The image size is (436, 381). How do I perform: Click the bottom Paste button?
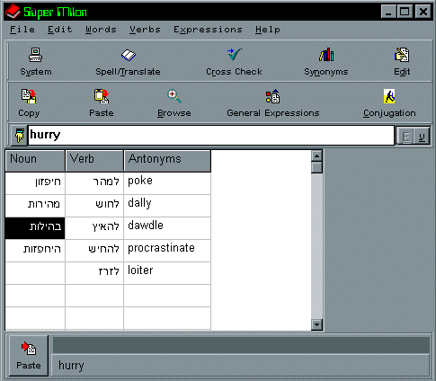pos(29,356)
